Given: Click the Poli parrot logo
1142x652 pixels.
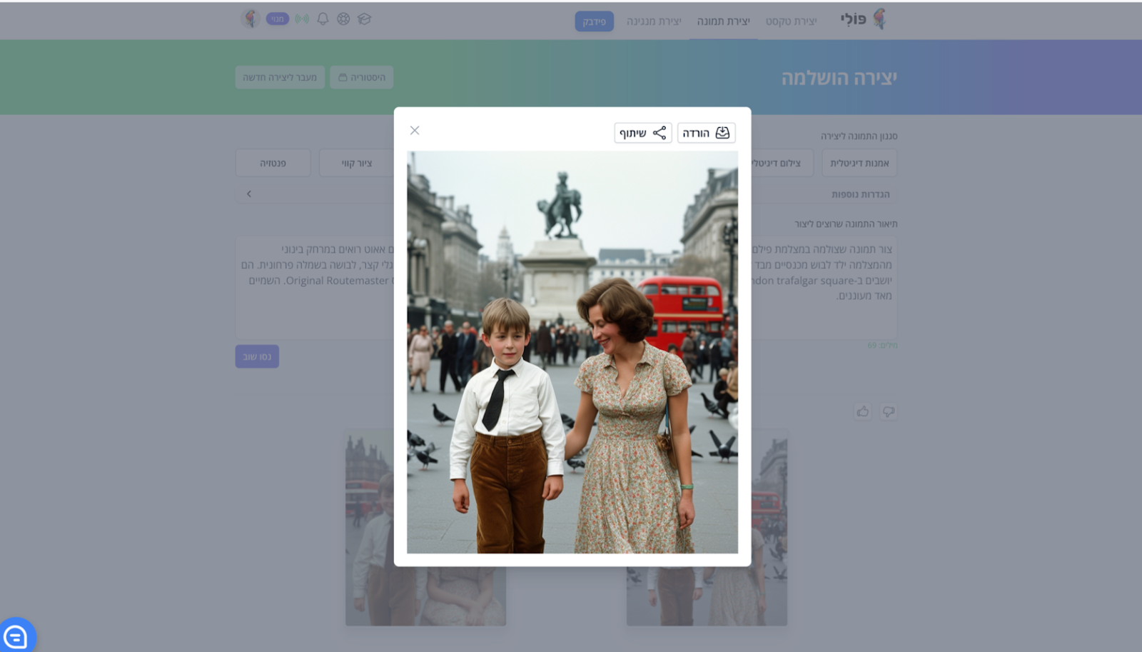Looking at the screenshot, I should pyautogui.click(x=879, y=19).
